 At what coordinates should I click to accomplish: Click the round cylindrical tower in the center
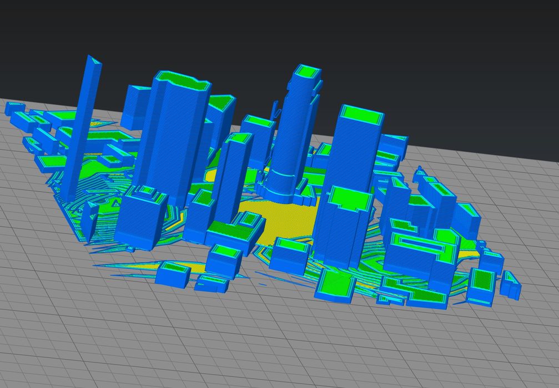(294, 133)
